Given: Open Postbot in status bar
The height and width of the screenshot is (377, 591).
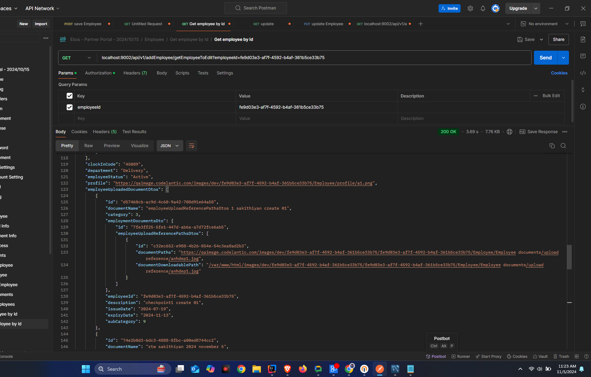Looking at the screenshot, I should [x=436, y=356].
